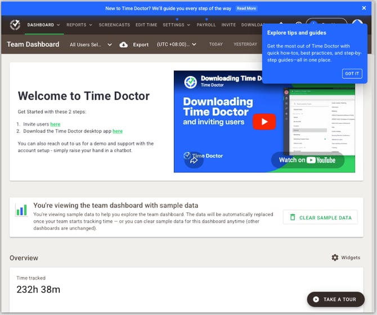Select the Today date filter

(216, 45)
